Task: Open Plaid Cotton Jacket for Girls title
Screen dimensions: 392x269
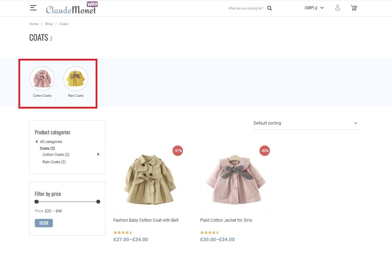Action: click(x=226, y=220)
